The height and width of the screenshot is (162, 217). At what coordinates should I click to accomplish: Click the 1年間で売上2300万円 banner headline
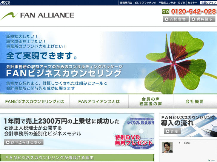click(62, 121)
